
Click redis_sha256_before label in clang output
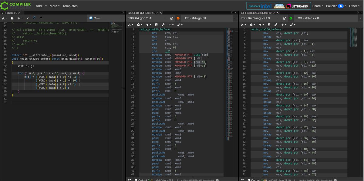tap(267, 29)
